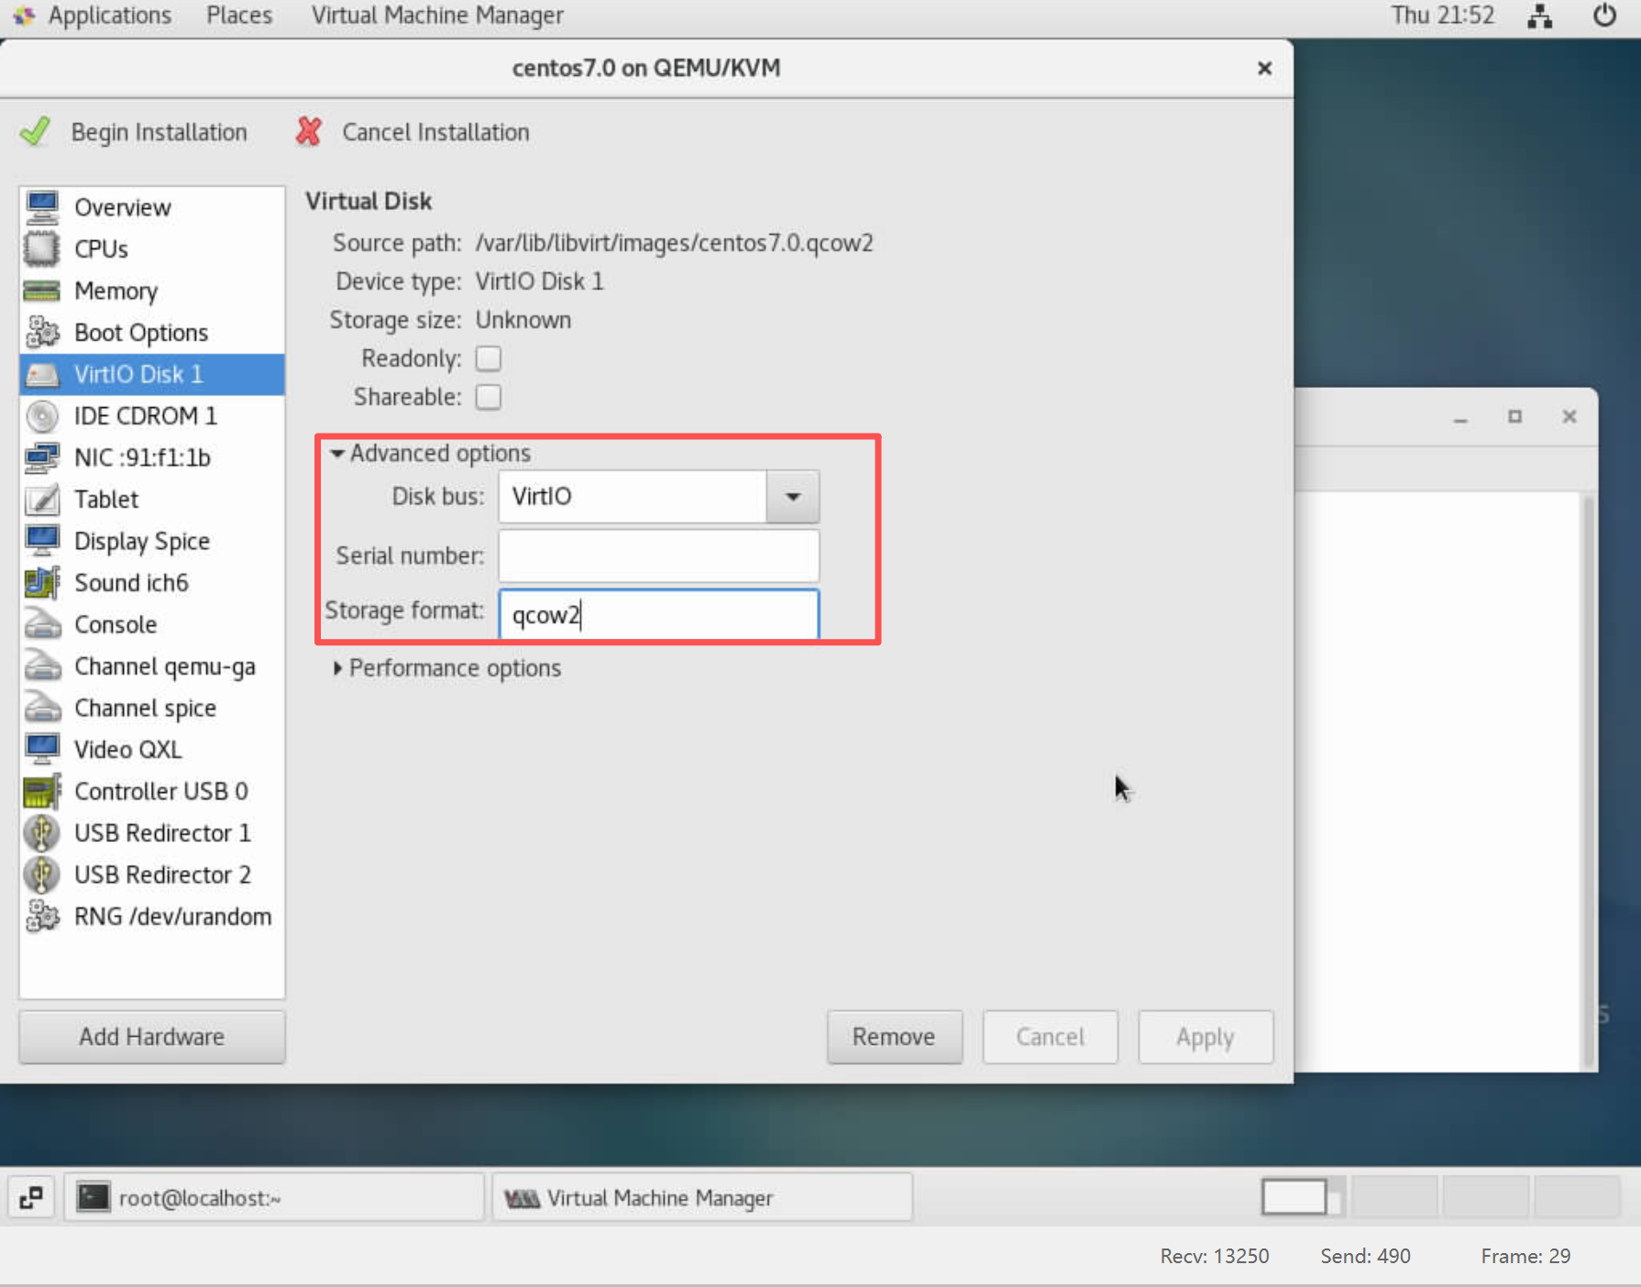Screen dimensions: 1641x1287
Task: Switch to root@localhost terminal in taskbar
Action: click(273, 1198)
